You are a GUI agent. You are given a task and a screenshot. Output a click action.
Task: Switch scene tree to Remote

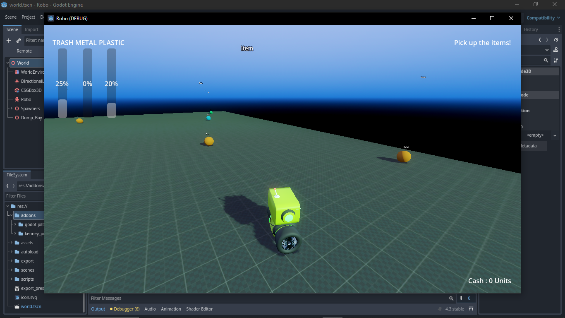[x=24, y=51]
